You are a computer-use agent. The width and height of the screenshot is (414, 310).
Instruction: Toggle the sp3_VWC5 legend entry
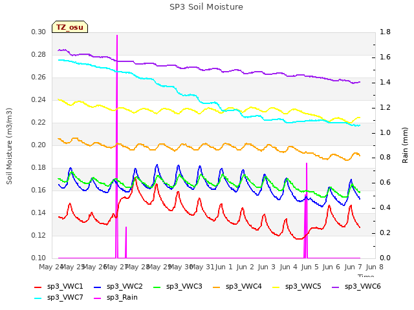click(297, 287)
